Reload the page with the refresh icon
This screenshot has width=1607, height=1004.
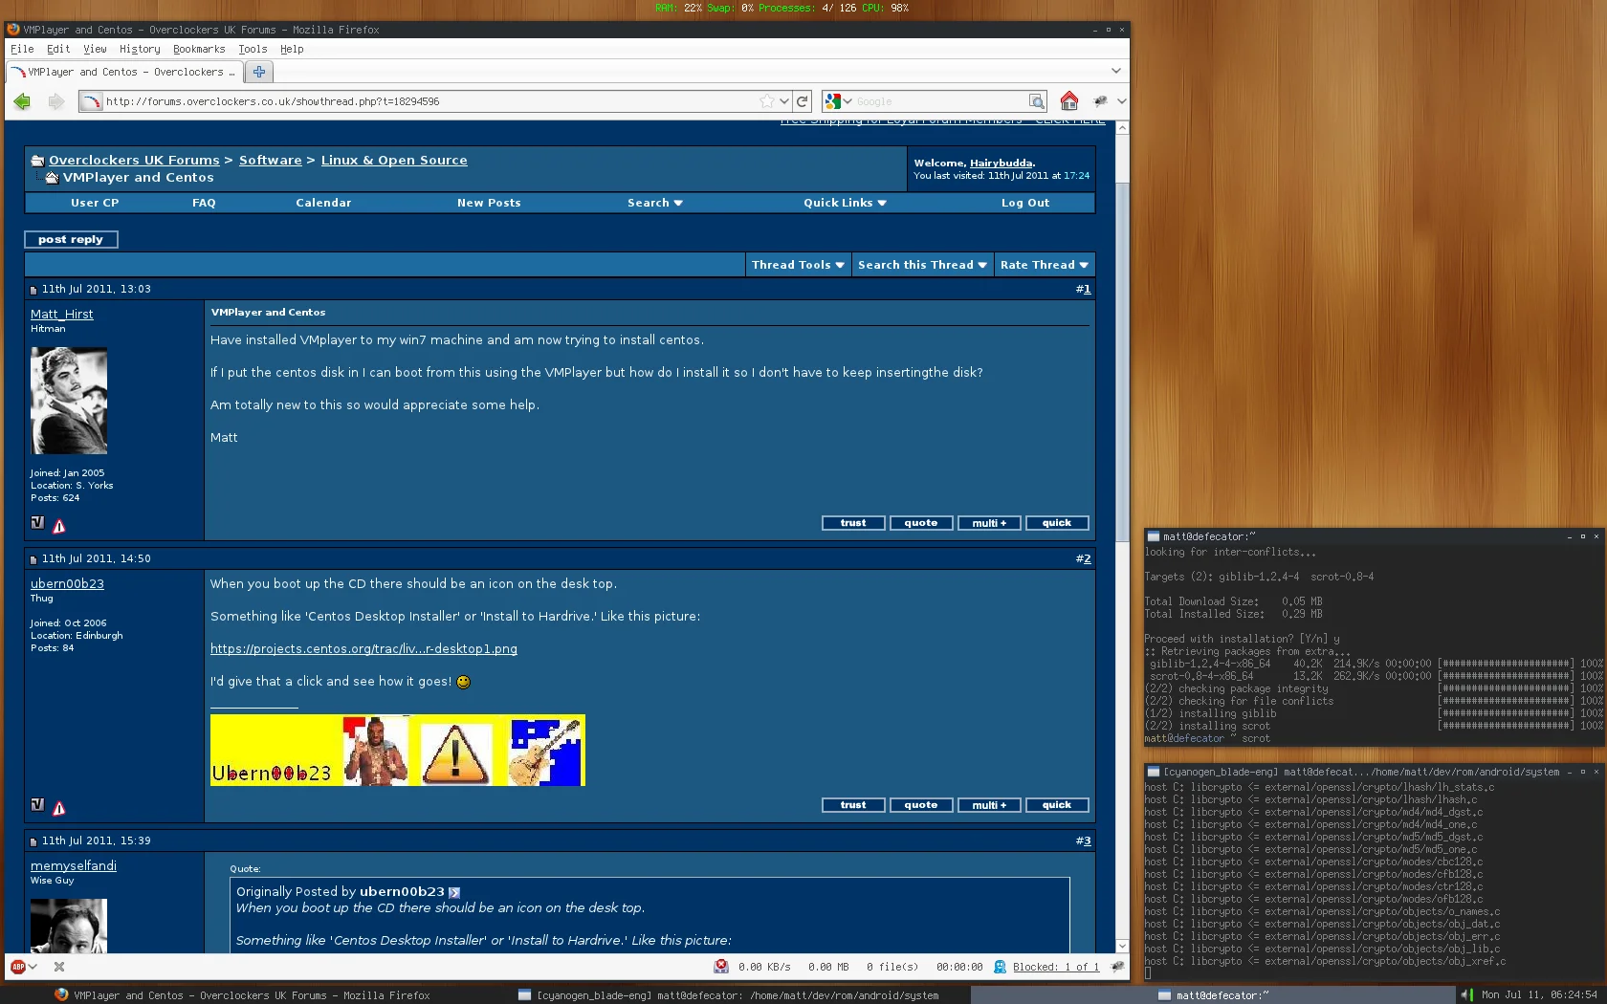803,101
